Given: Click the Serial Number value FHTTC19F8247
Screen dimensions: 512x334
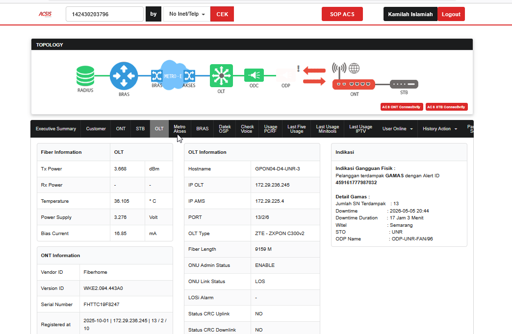Looking at the screenshot, I should point(101,305).
